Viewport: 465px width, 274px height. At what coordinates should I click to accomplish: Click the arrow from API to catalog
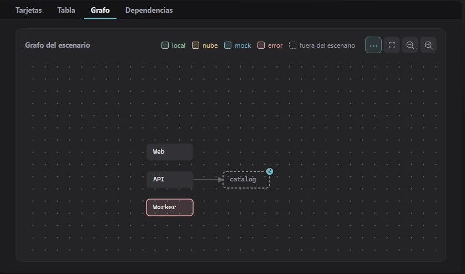[x=208, y=180]
